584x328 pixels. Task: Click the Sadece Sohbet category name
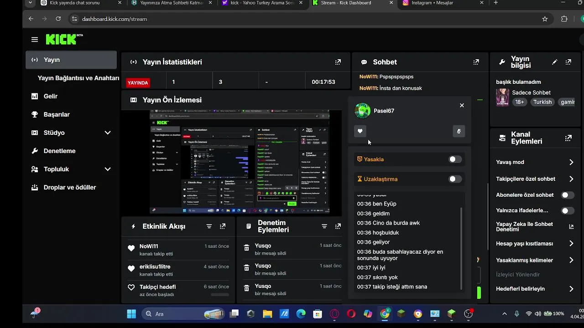tap(531, 92)
